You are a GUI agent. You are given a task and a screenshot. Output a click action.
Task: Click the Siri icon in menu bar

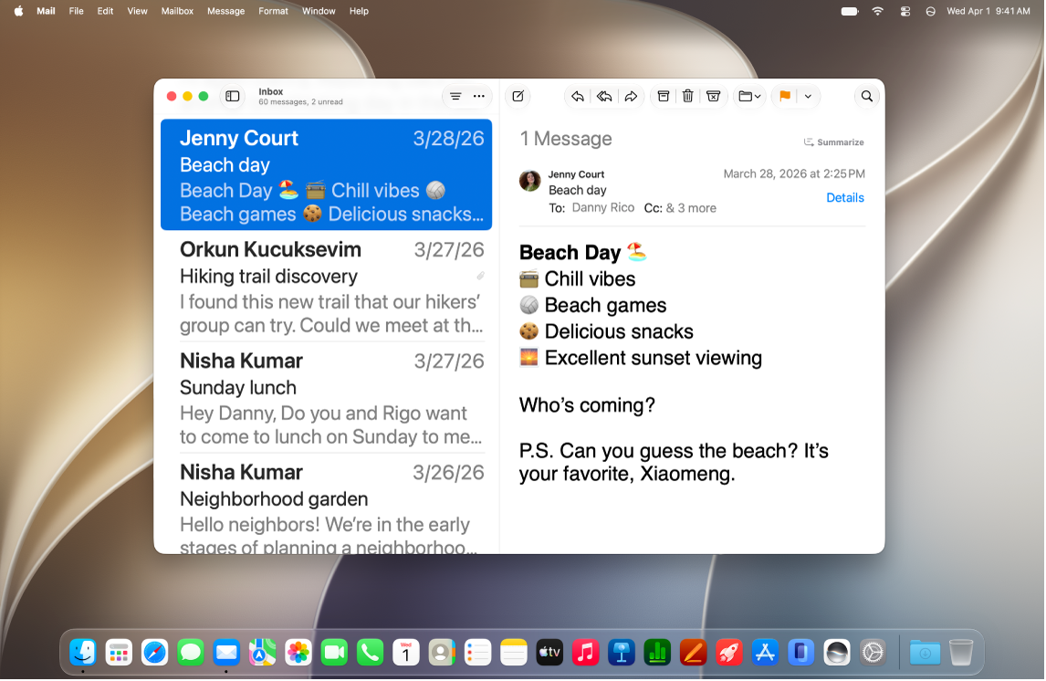930,11
